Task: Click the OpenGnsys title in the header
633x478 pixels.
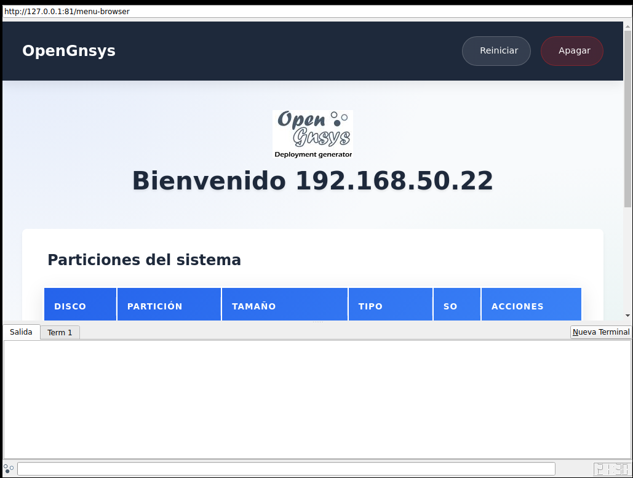Action: (69, 51)
